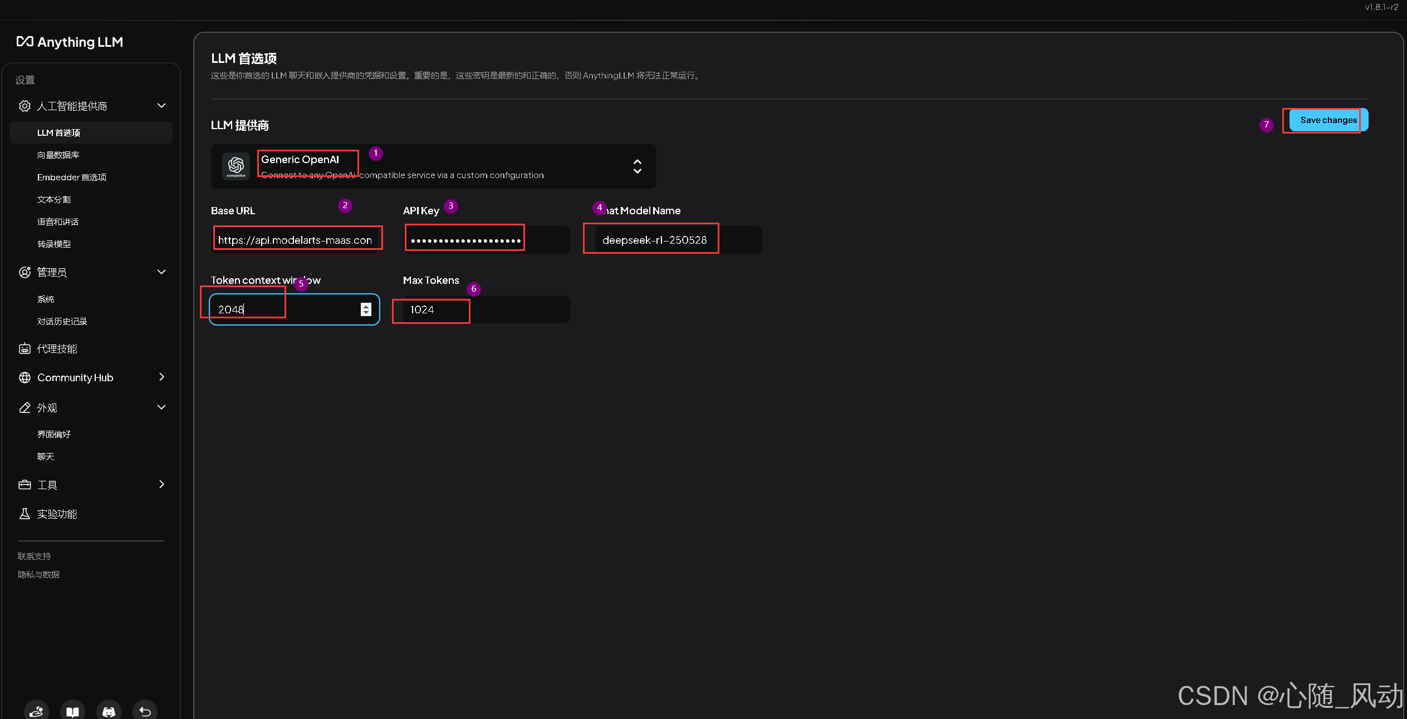This screenshot has width=1407, height=719.
Task: Click the Generic OpenAI provider logo icon
Action: 236,166
